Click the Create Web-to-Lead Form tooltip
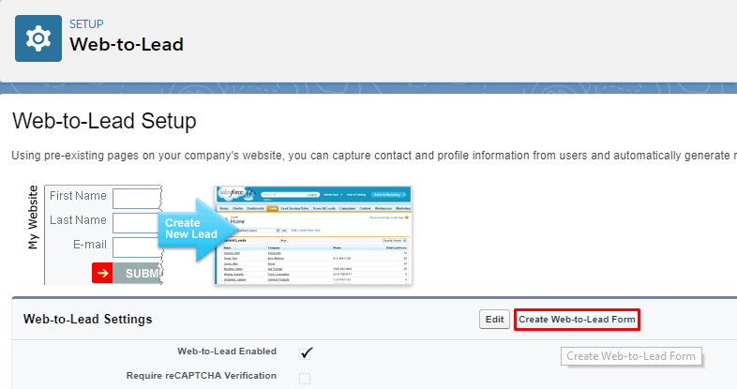This screenshot has width=737, height=389. point(631,356)
